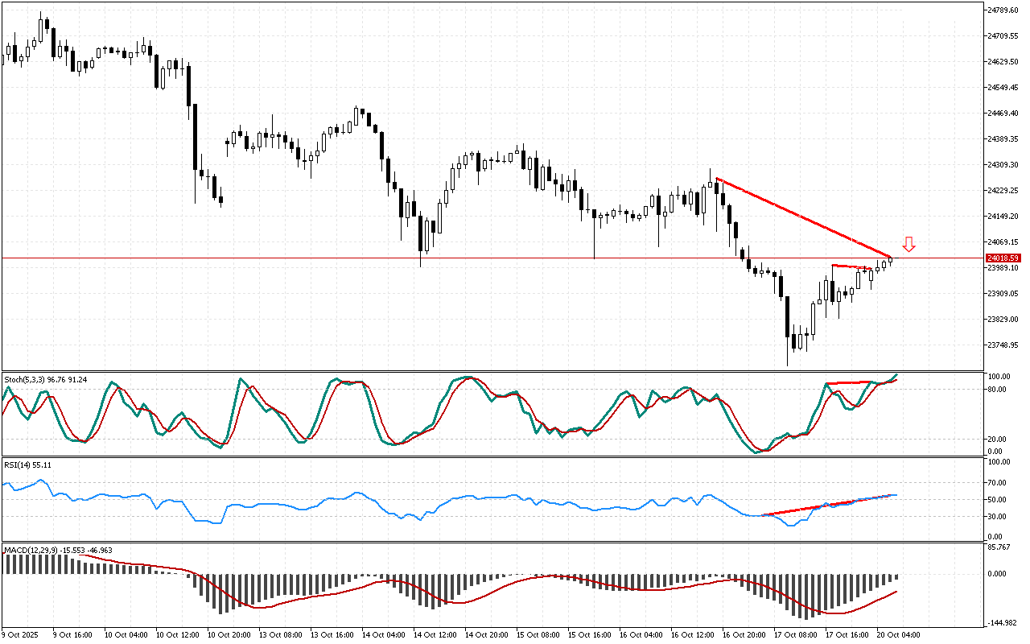Click the 24789.60 price axis label
Viewport: 1030px width, 644px height.
point(1003,10)
